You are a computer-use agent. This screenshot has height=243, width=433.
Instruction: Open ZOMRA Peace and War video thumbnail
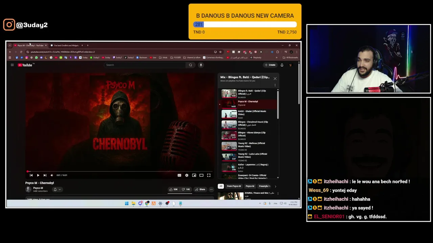(x=230, y=196)
